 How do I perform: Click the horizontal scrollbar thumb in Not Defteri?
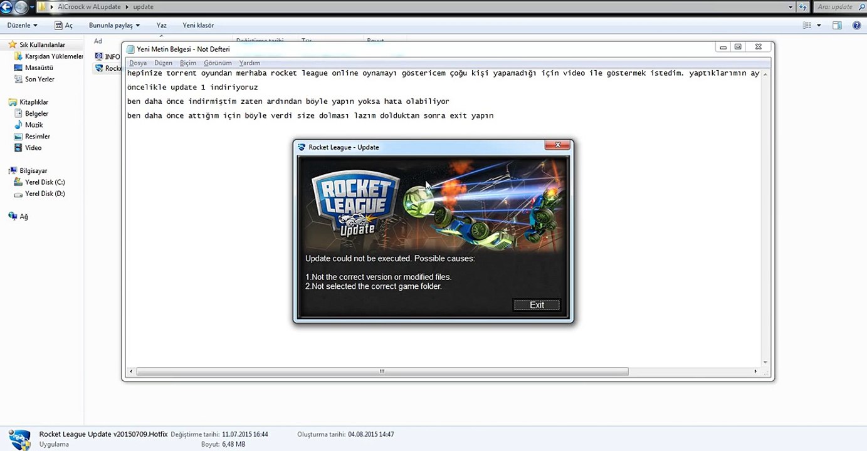pos(382,371)
